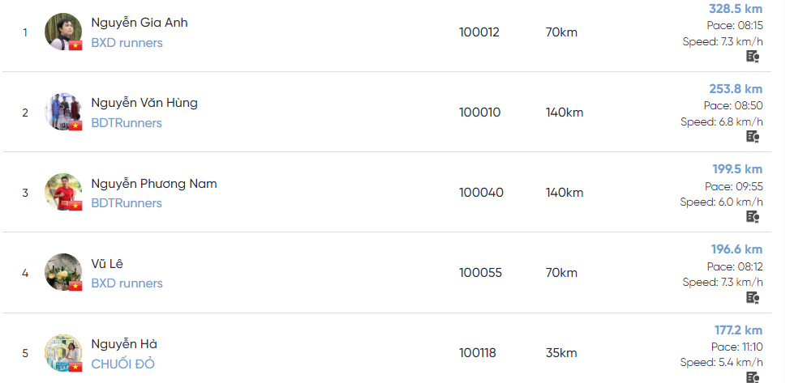Open certificate icon for Nguyễn Phương Nam
The image size is (790, 383).
coord(753,216)
